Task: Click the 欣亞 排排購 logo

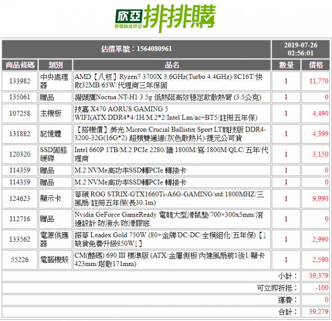Action: (165, 18)
